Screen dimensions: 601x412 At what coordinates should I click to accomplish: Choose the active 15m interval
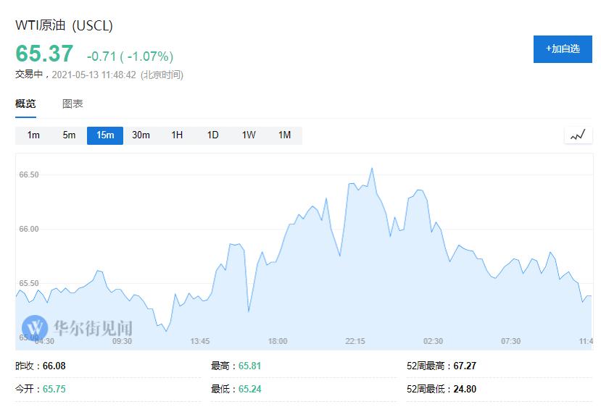105,135
